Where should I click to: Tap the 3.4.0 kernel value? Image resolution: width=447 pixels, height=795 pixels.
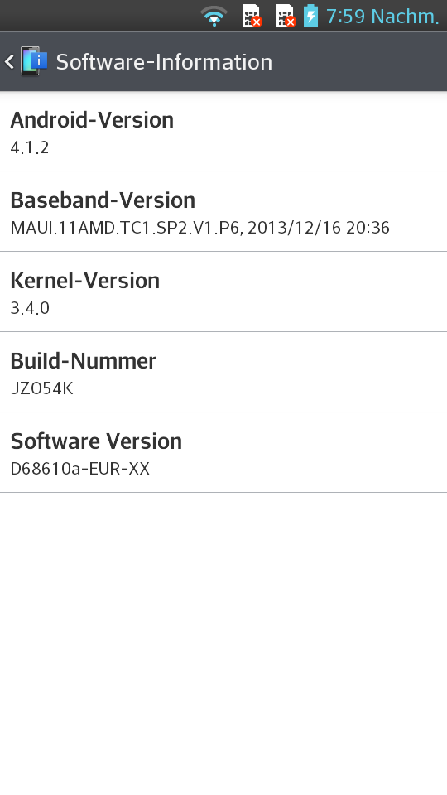(30, 308)
